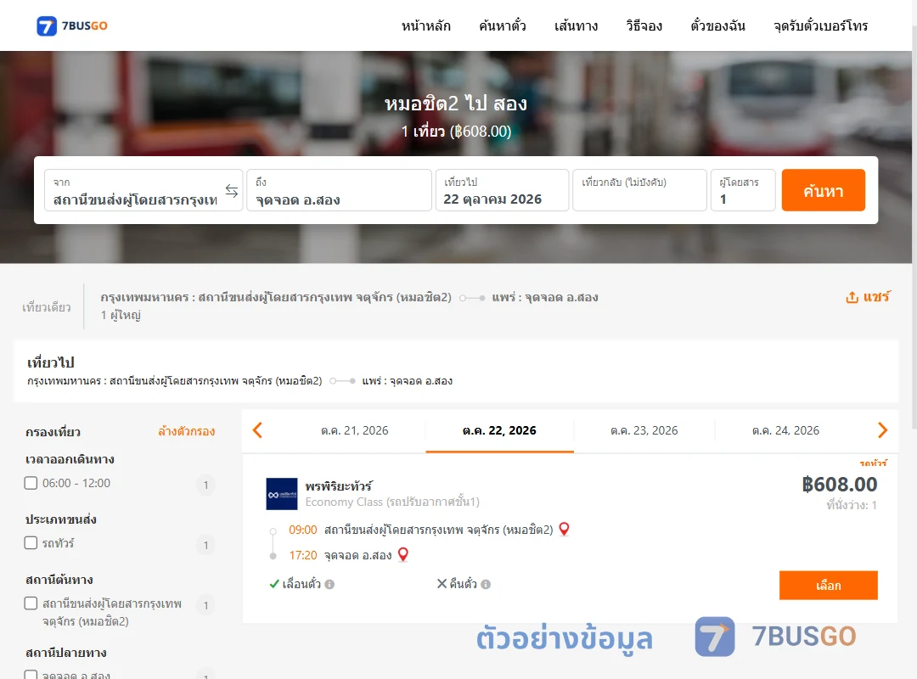
Task: Open the เที่ยวกลับ return date picker
Action: 640,191
